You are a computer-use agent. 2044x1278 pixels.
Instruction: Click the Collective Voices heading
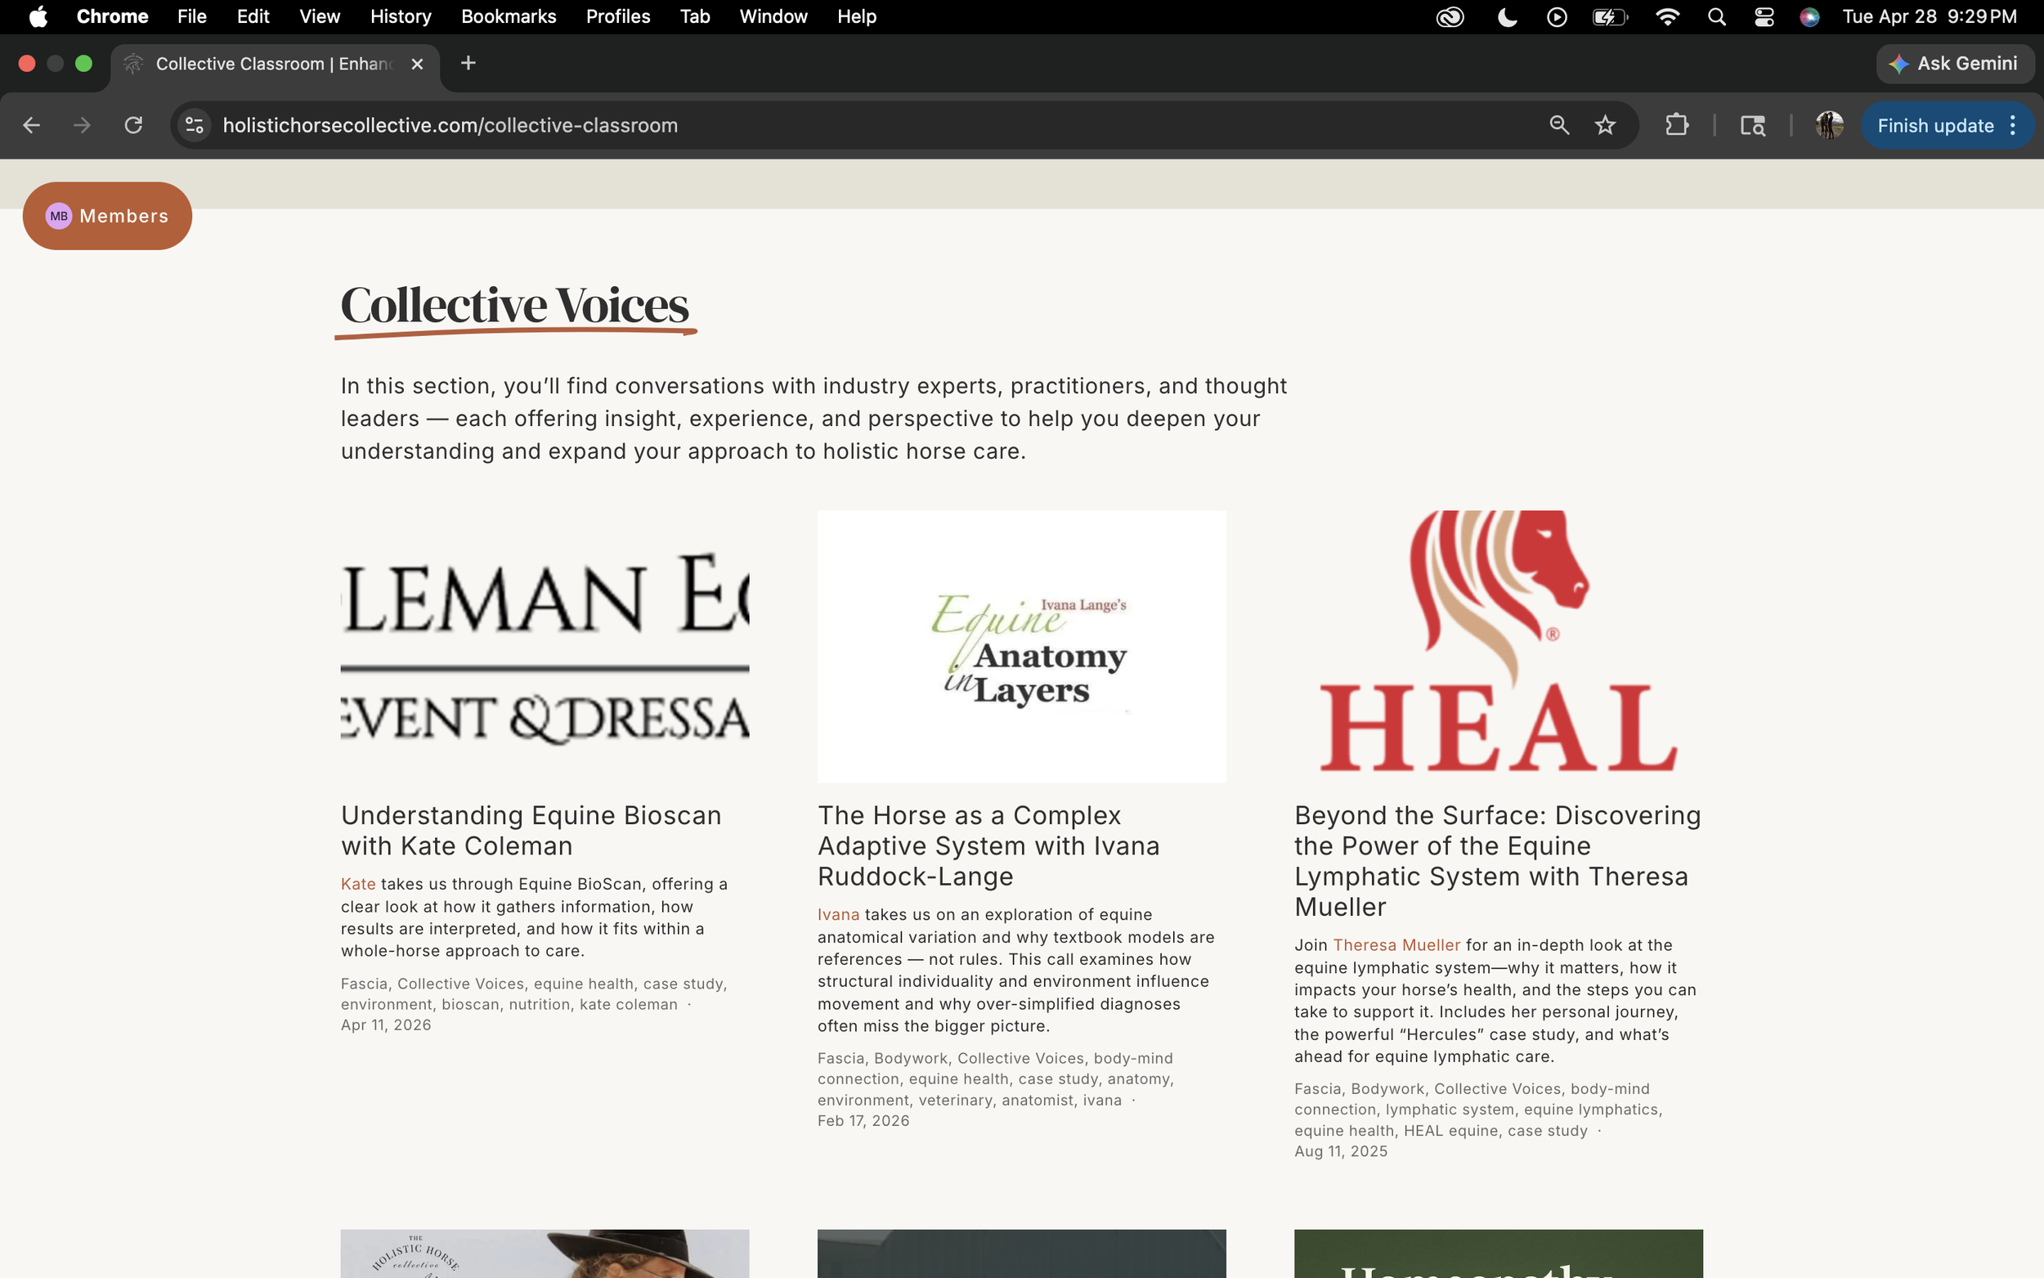(514, 305)
